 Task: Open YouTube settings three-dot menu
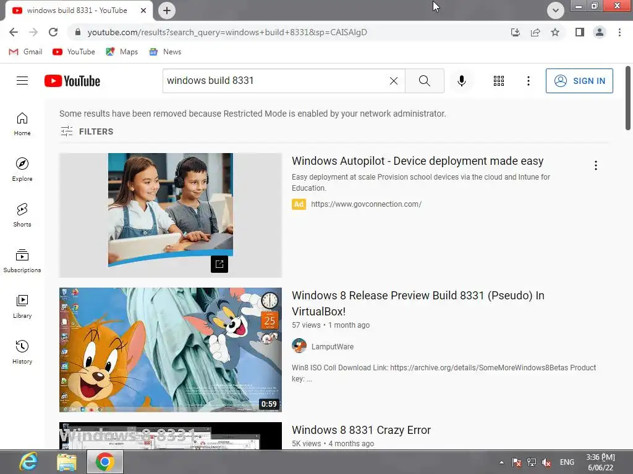[x=528, y=81]
